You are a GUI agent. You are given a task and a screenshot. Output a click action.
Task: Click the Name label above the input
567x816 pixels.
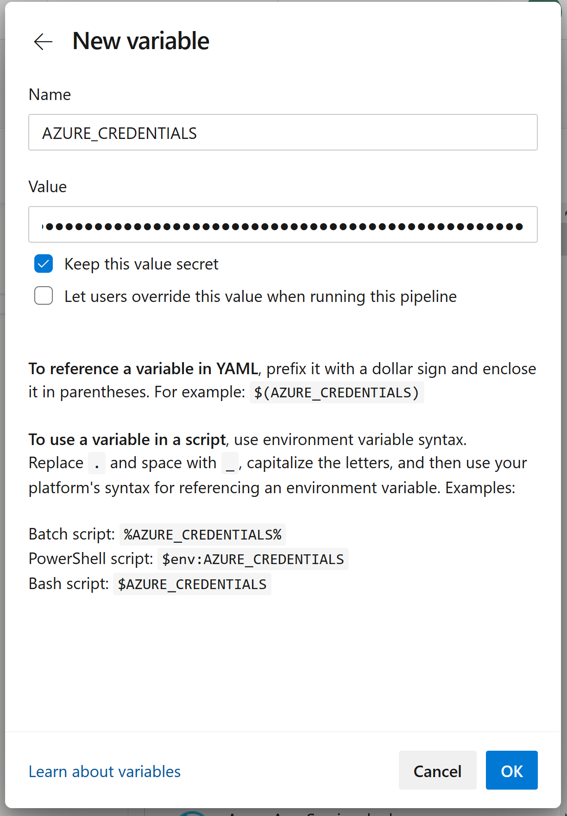pyautogui.click(x=50, y=94)
